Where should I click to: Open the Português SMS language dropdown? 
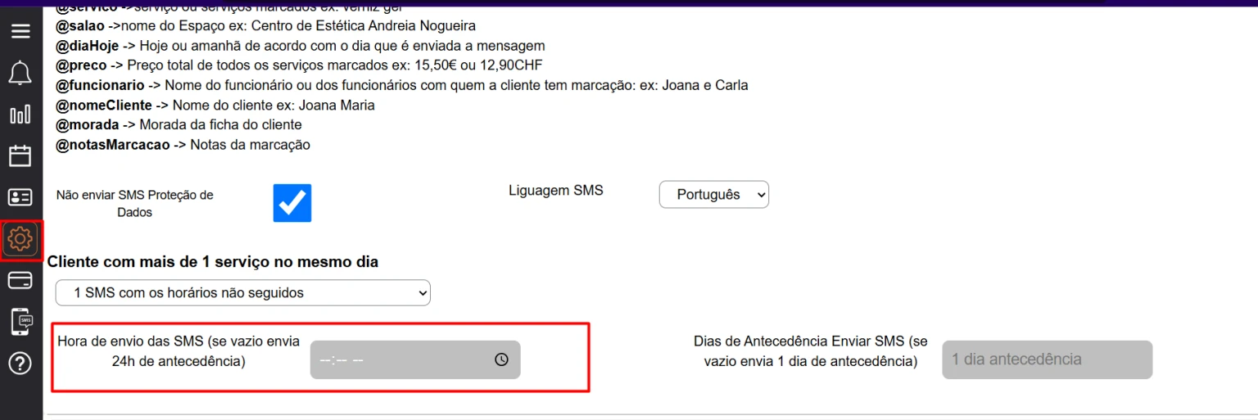click(713, 195)
